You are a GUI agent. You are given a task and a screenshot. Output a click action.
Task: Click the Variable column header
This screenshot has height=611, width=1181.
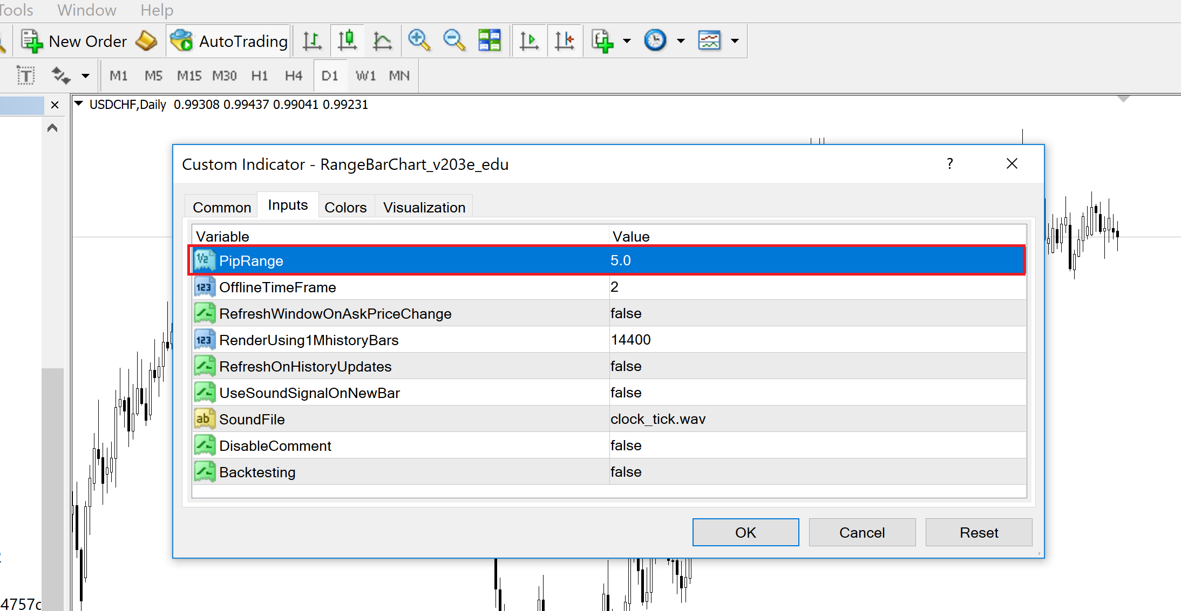point(401,236)
